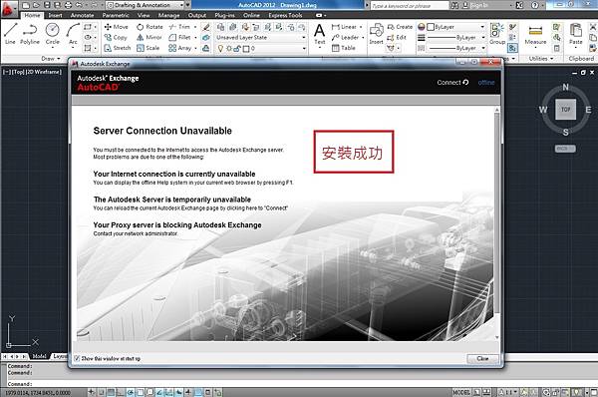Click the offline status link
The image size is (598, 397).
click(486, 83)
